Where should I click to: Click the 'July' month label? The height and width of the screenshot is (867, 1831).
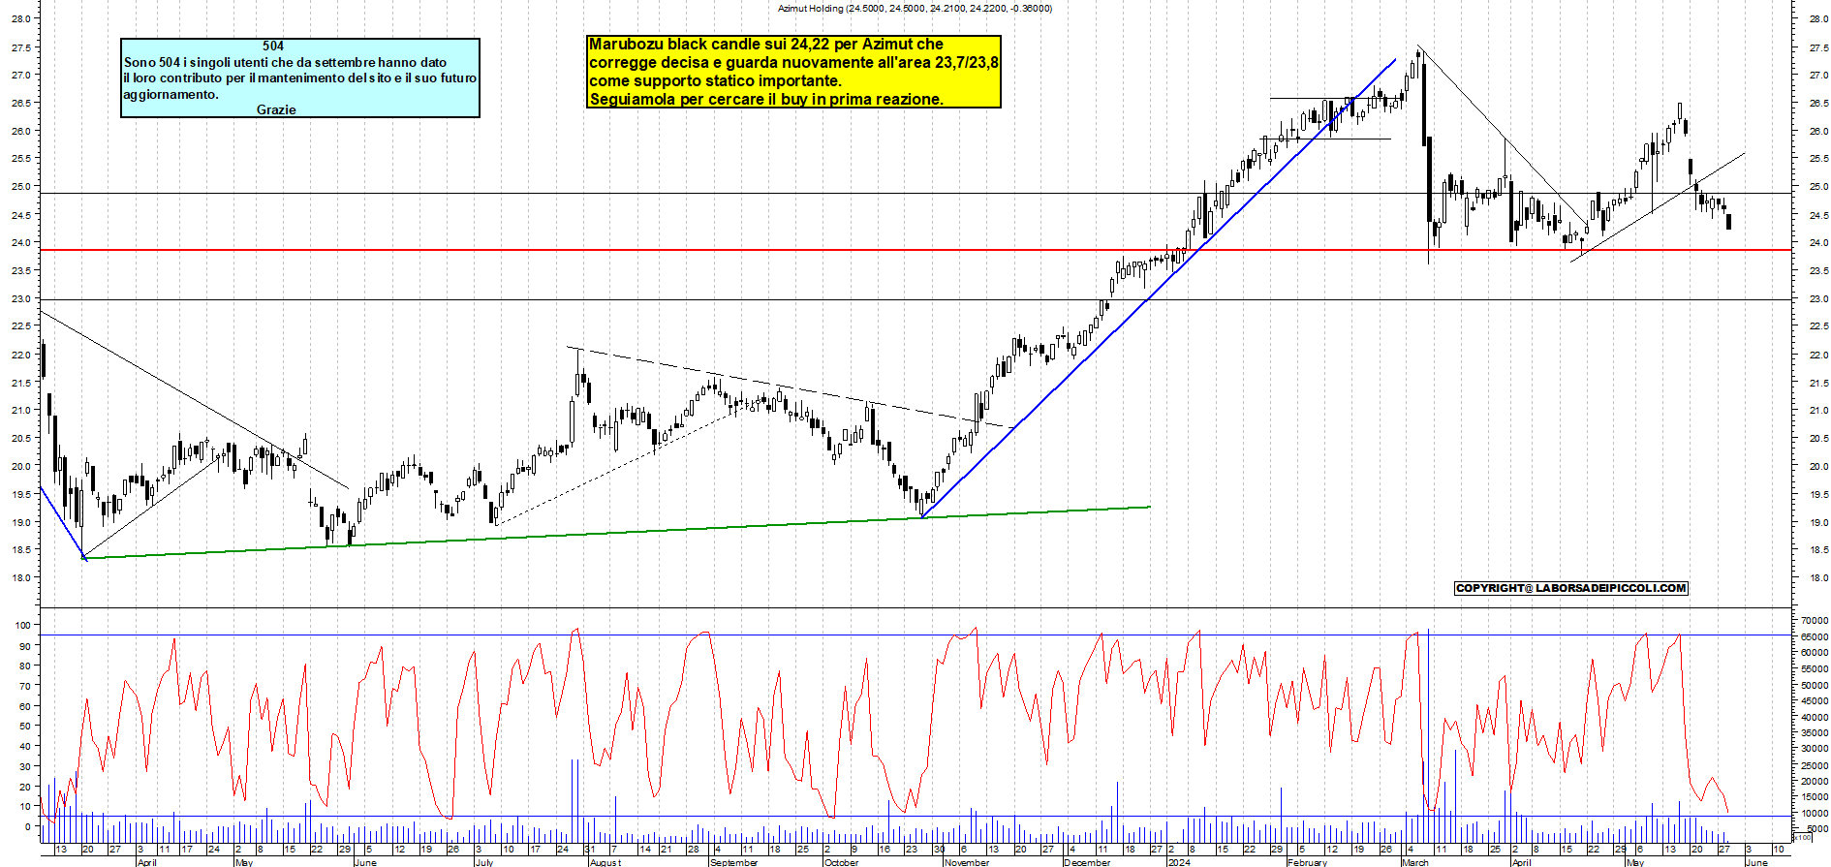[x=484, y=862]
